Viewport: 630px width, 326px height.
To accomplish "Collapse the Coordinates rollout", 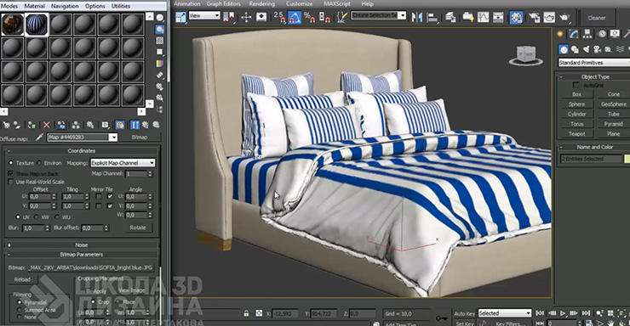I will point(82,150).
